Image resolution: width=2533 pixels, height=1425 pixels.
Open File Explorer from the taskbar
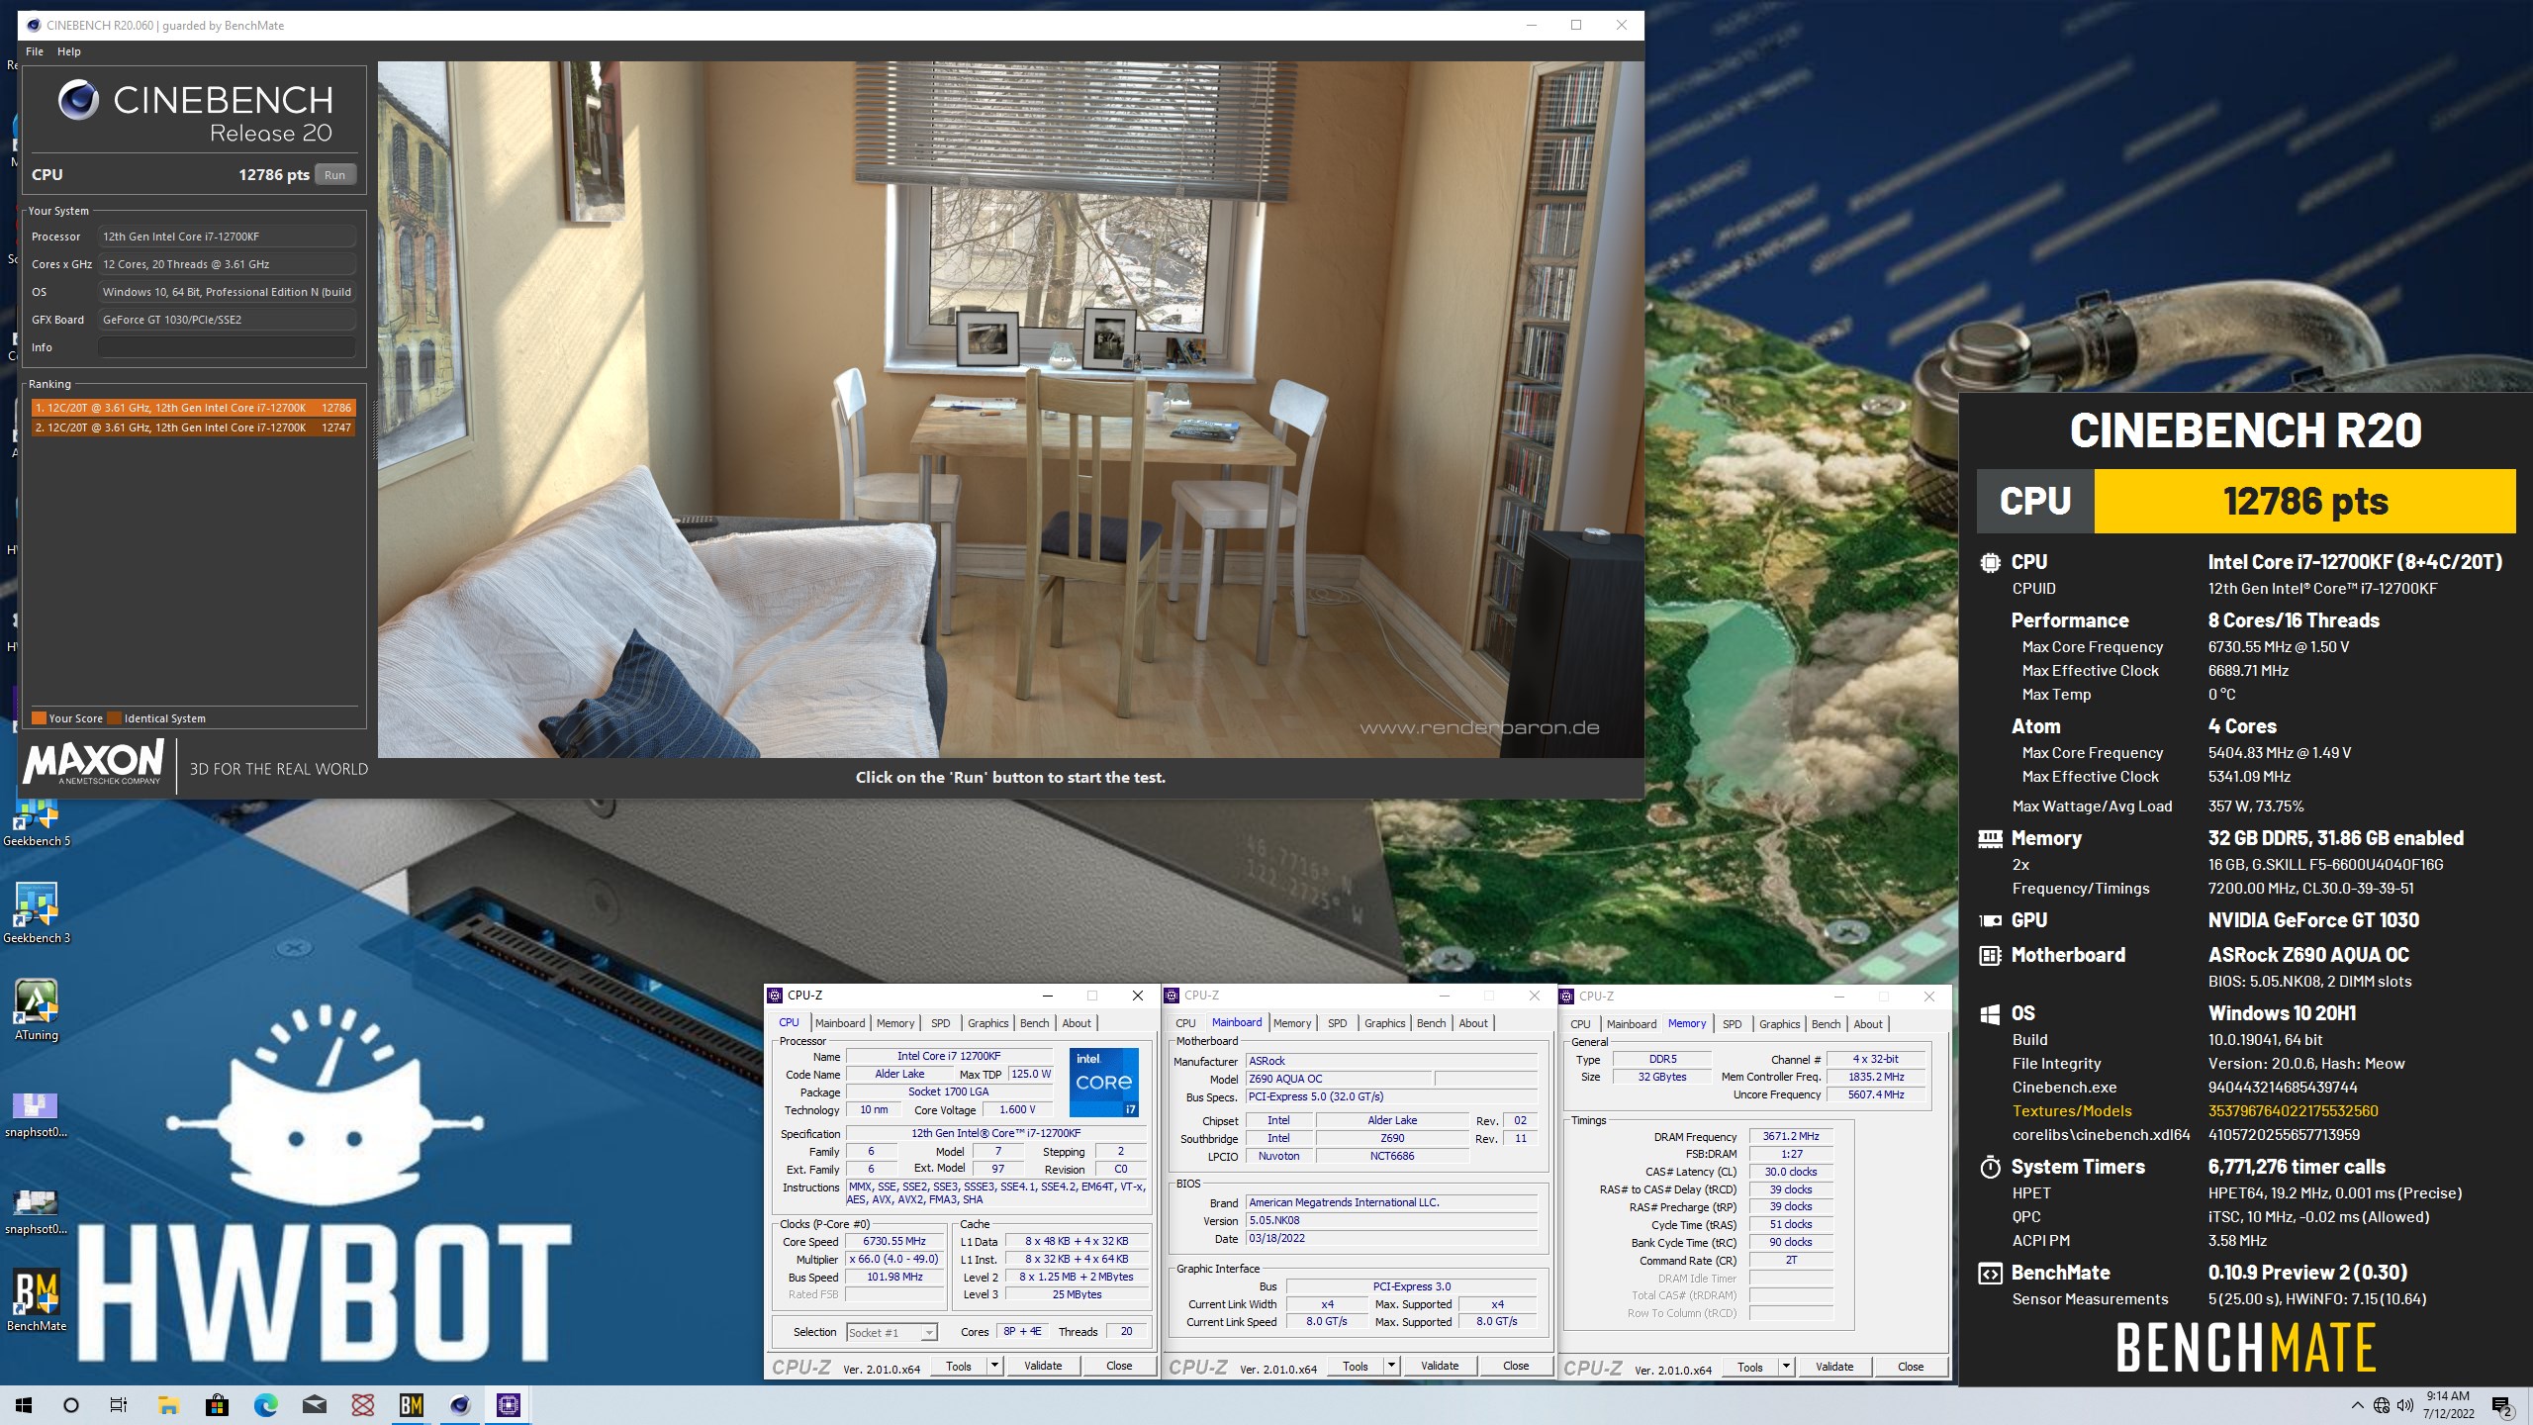pyautogui.click(x=168, y=1405)
